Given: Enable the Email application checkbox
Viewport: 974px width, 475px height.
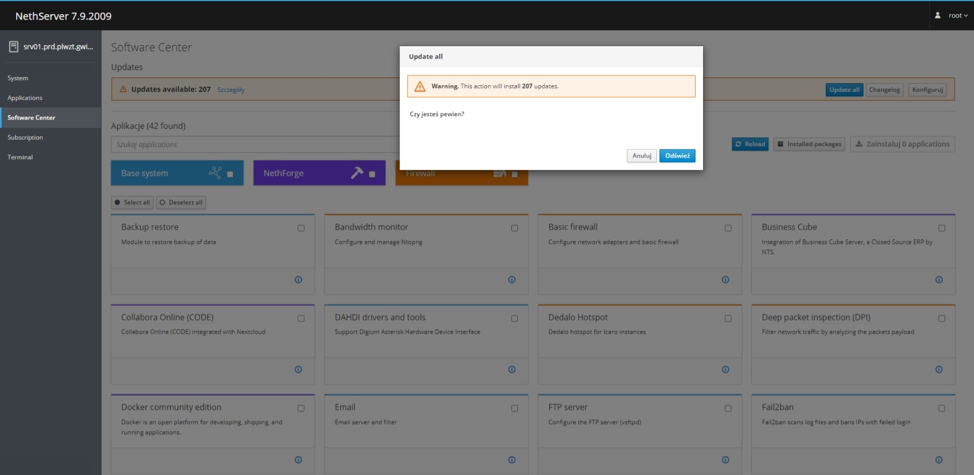Looking at the screenshot, I should (x=514, y=408).
